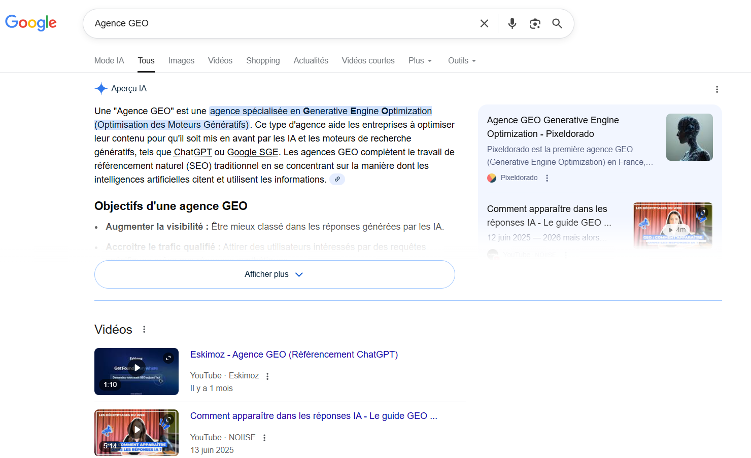Follow the ChatGPT link in the overview
This screenshot has height=458, width=751.
coord(193,152)
